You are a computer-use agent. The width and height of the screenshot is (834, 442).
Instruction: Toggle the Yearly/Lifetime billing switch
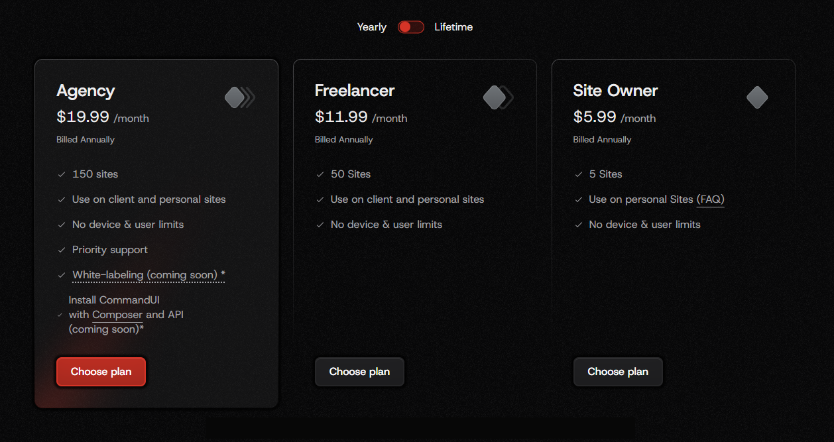tap(410, 27)
